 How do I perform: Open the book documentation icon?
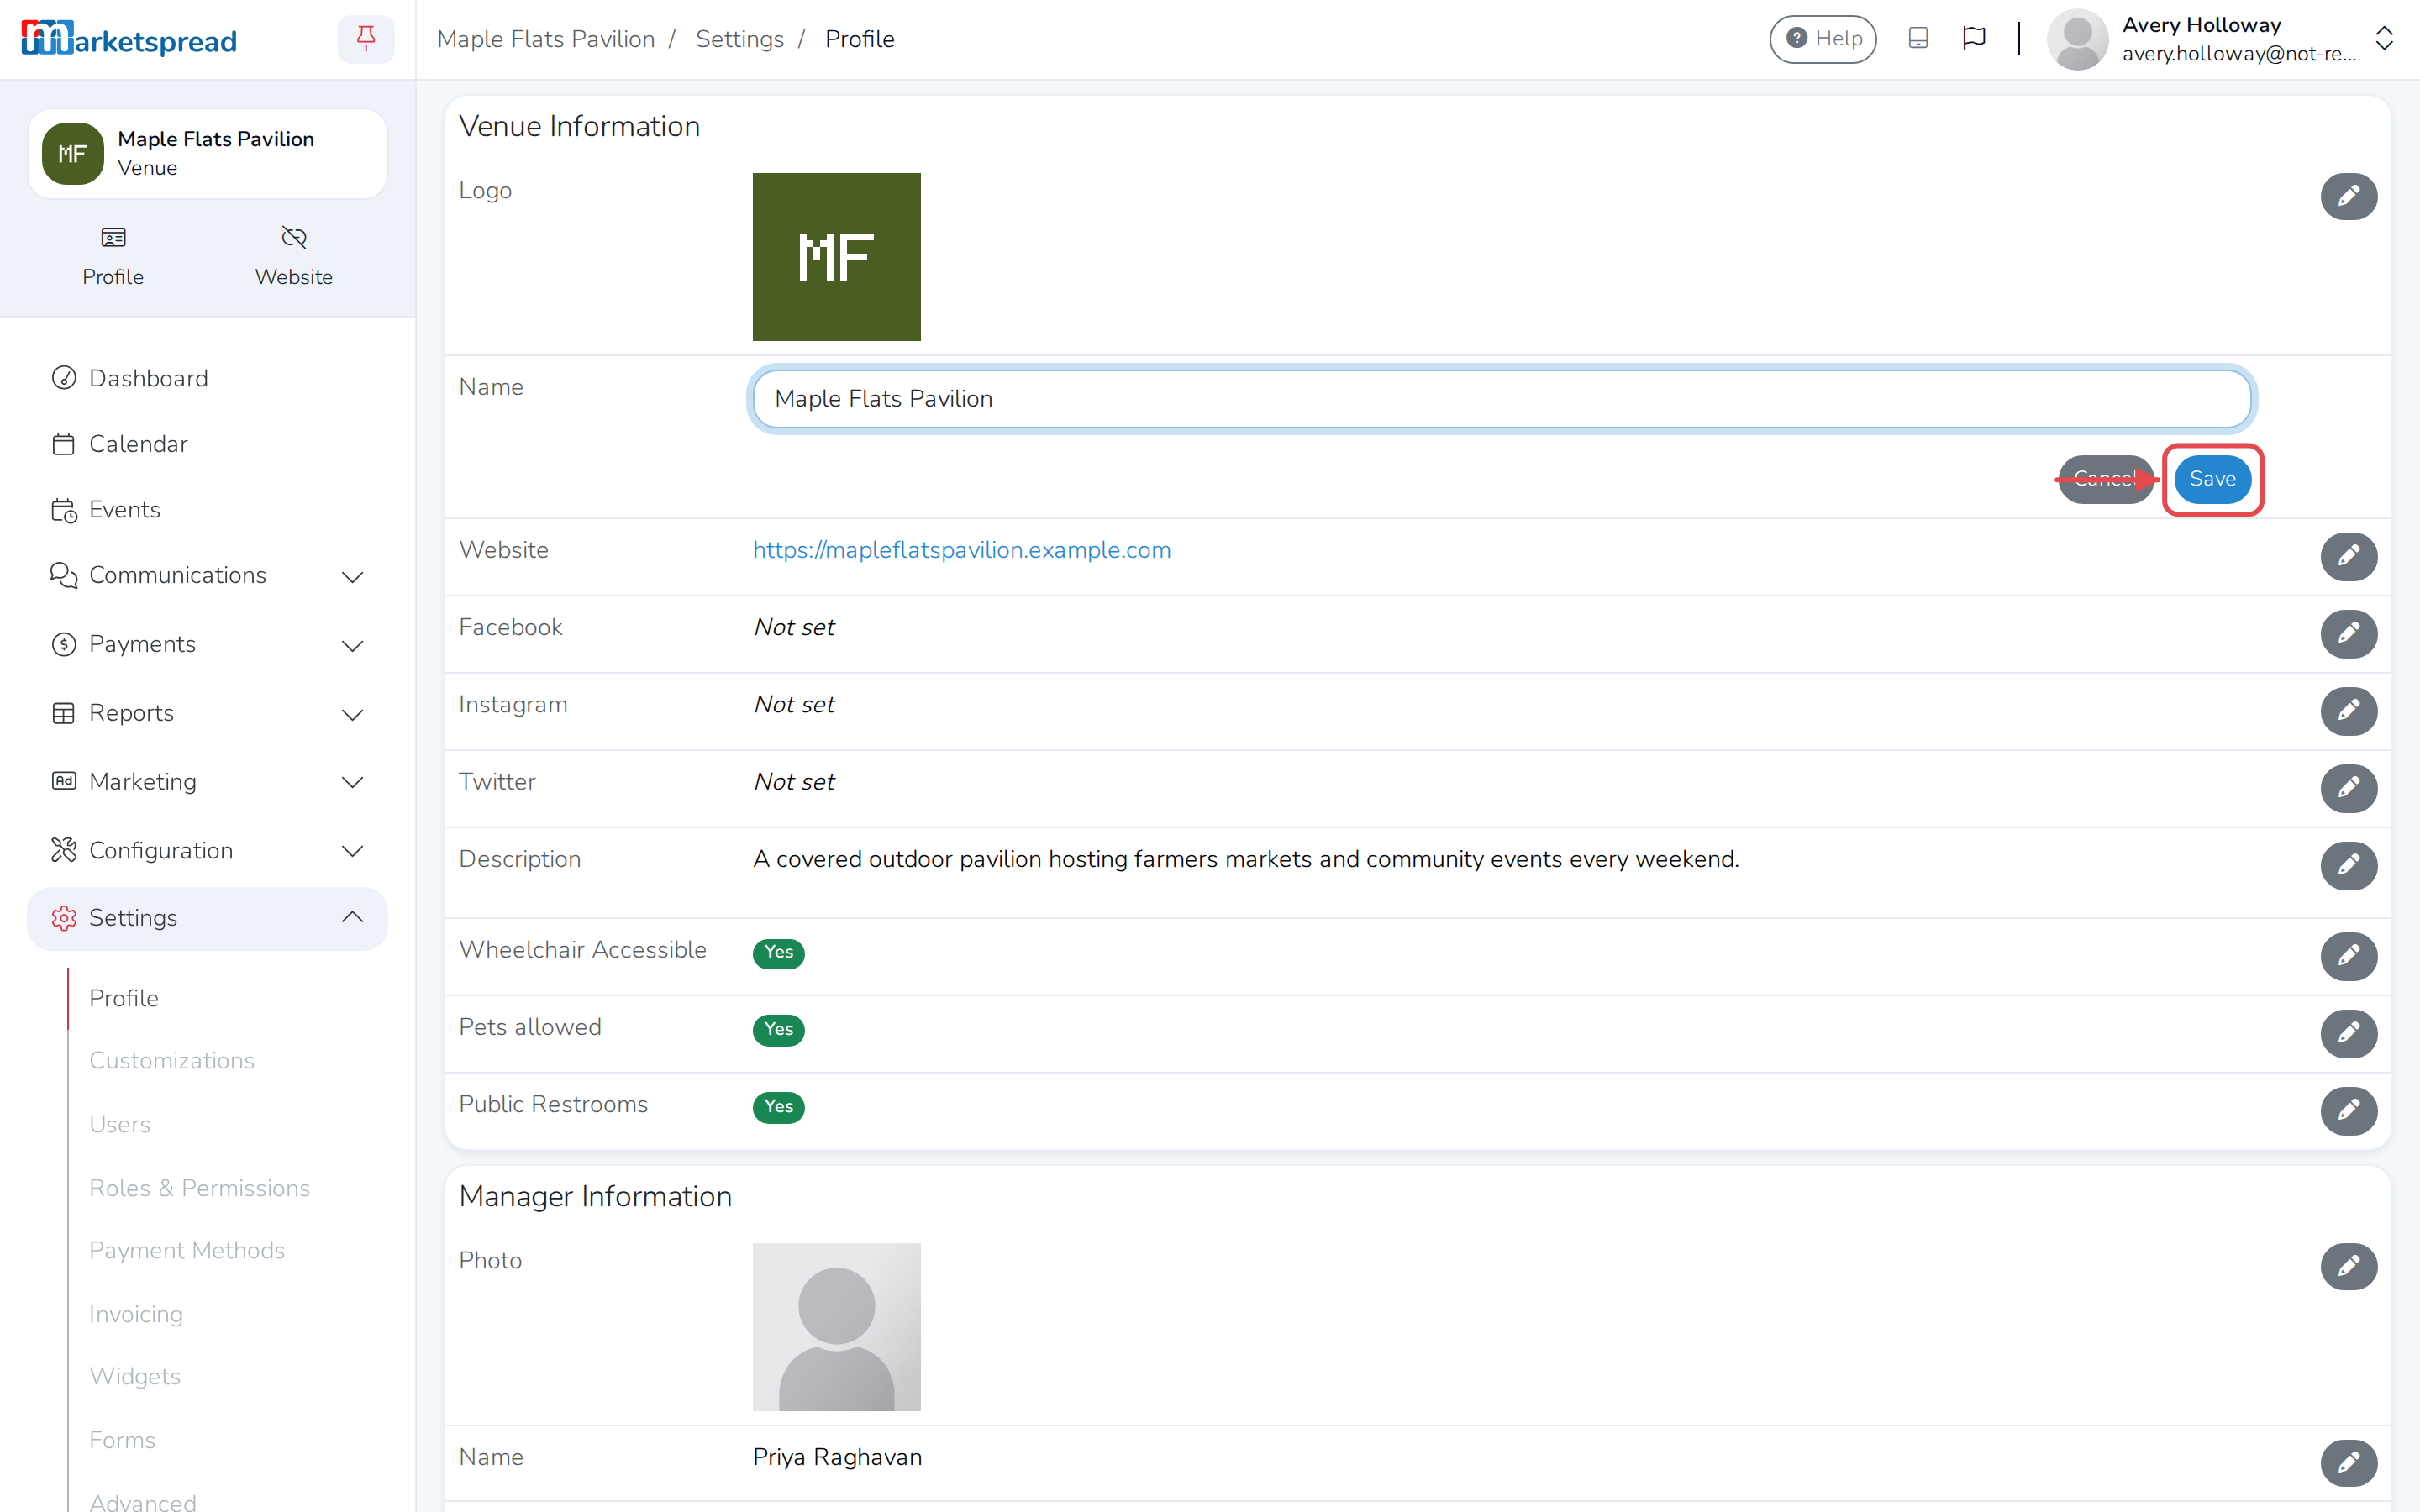pos(1918,39)
